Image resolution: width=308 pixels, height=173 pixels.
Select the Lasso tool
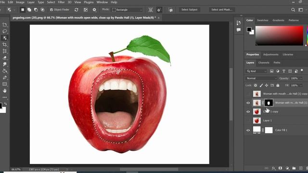(x=4, y=31)
